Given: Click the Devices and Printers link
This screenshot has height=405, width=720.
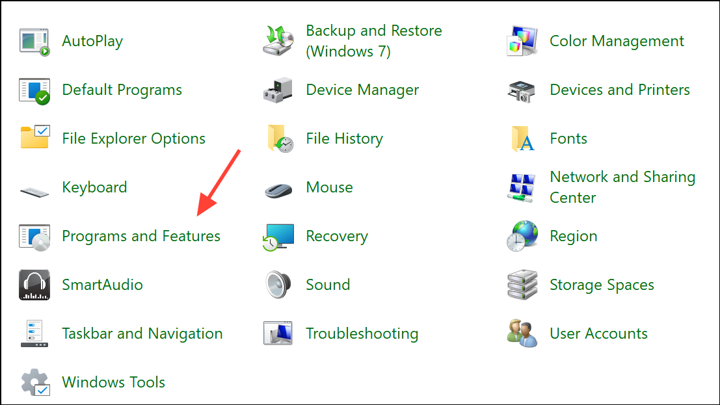Looking at the screenshot, I should (619, 90).
